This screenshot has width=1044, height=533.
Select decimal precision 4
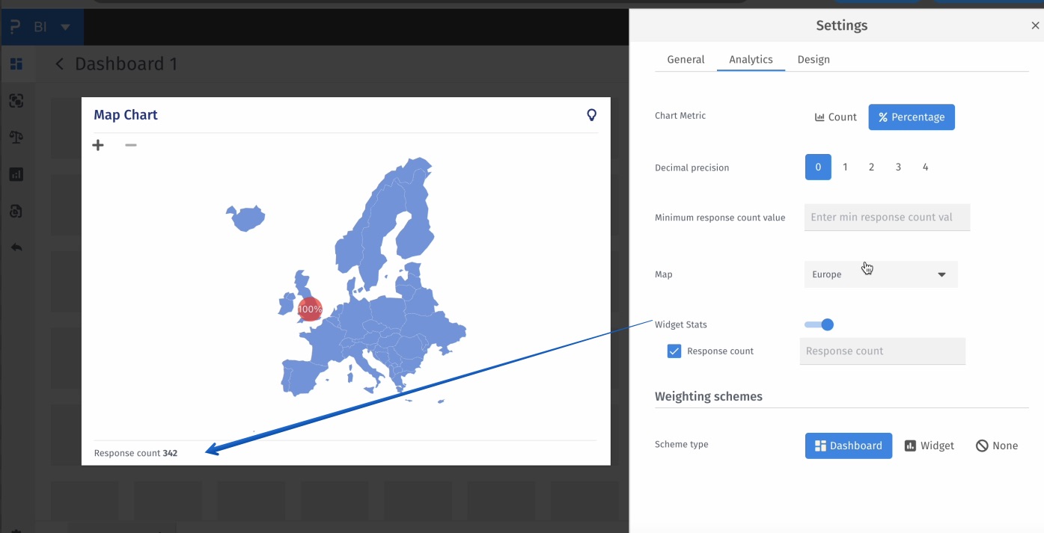click(925, 167)
